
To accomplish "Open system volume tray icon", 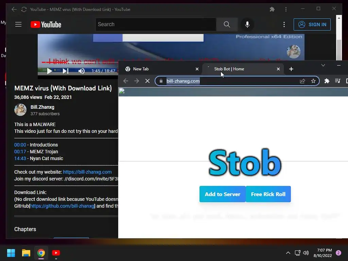I will pos(306,253).
